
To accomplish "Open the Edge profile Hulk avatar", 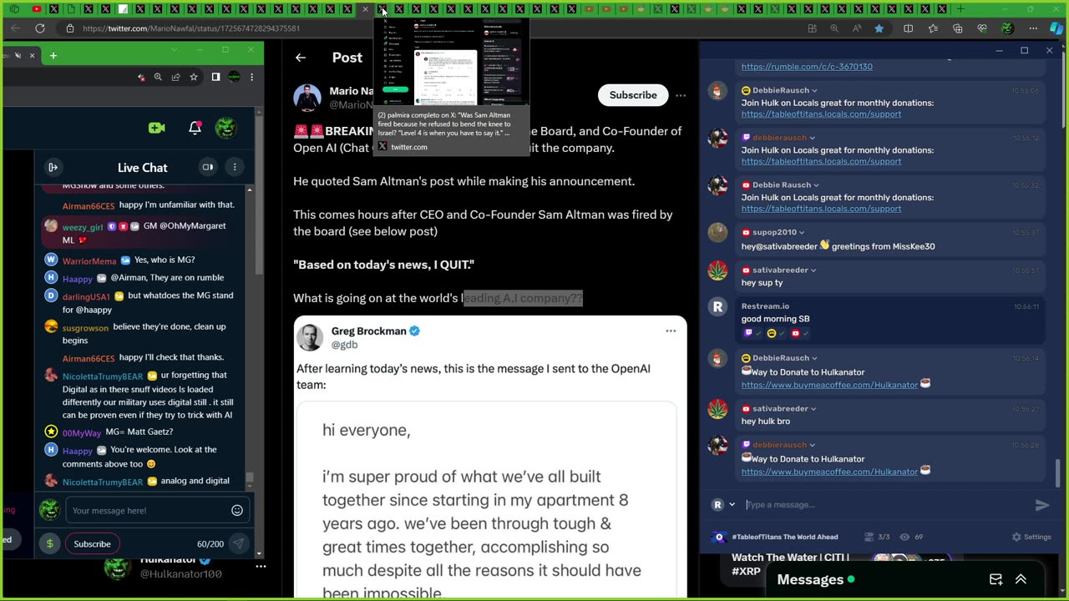I will click(1007, 28).
